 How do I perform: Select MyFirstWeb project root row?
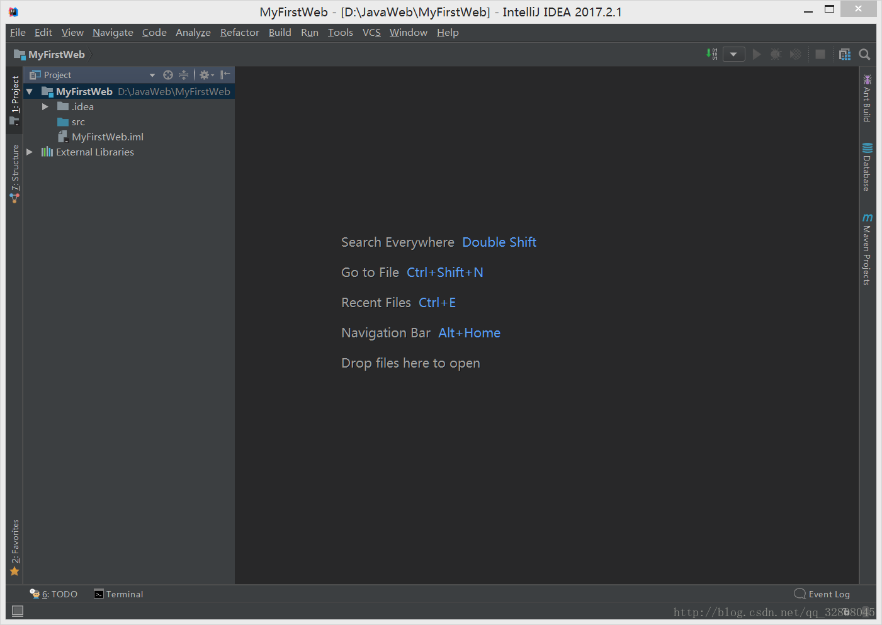pos(129,91)
